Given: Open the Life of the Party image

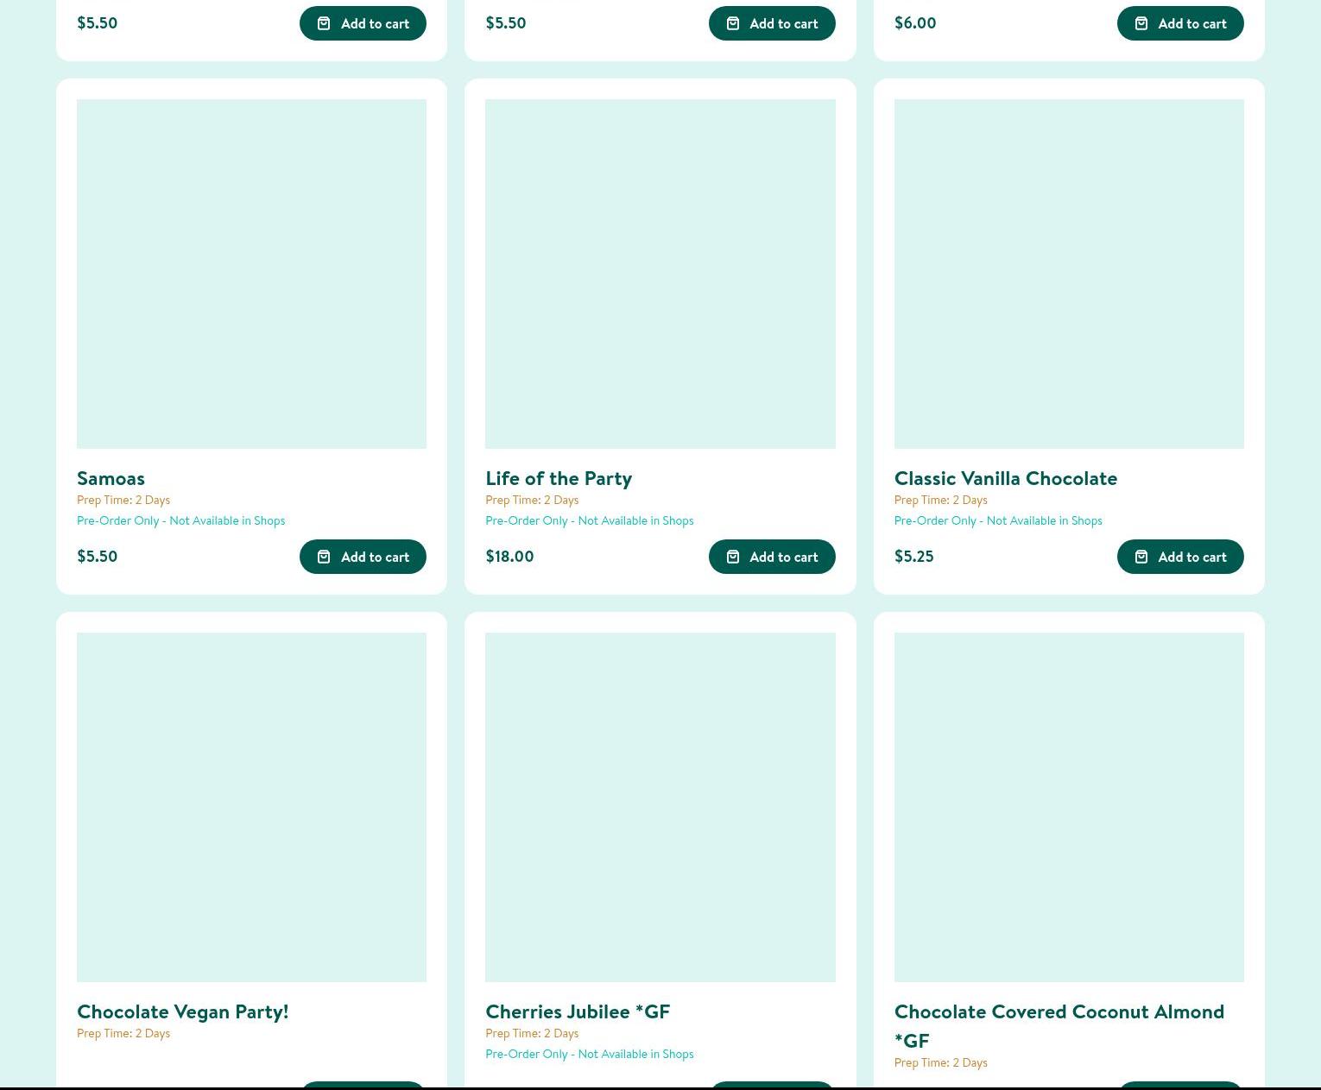Looking at the screenshot, I should pos(660,274).
